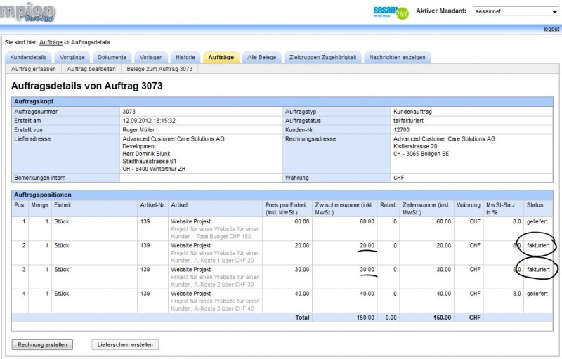Click the Auftrag bearbeiten sub-tab
Screen dimensions: 562x359
[91, 69]
